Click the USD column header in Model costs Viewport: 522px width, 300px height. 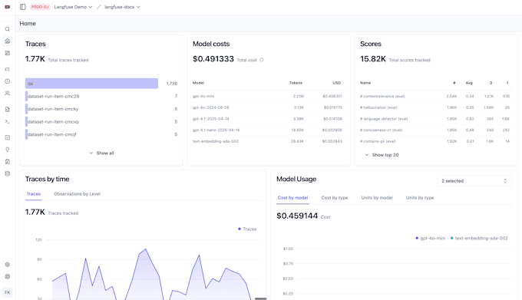[x=336, y=83]
